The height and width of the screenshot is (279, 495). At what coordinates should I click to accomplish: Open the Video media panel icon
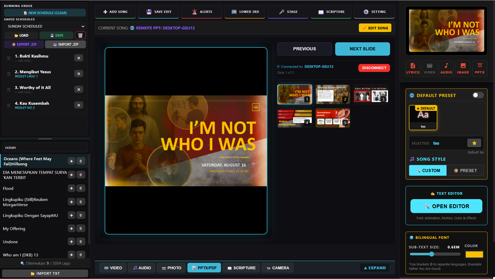pos(429,68)
